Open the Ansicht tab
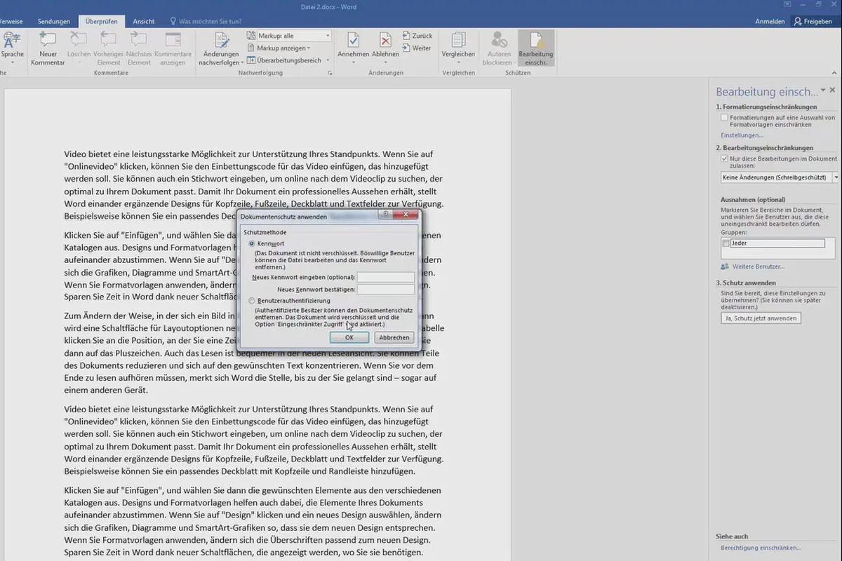This screenshot has height=561, width=842. click(x=144, y=22)
